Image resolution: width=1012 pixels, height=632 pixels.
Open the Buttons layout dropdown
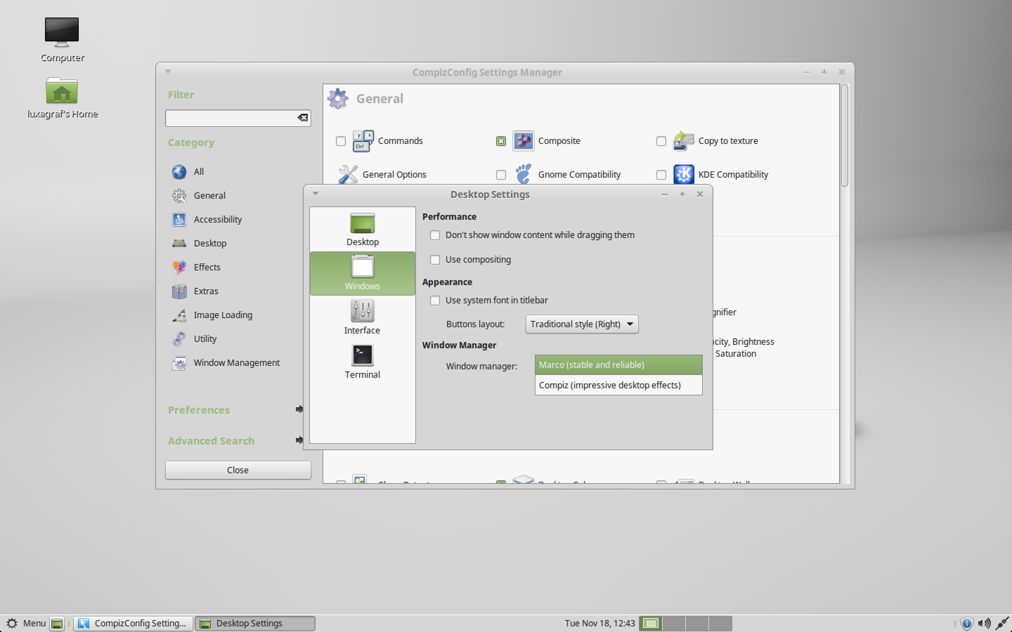582,324
